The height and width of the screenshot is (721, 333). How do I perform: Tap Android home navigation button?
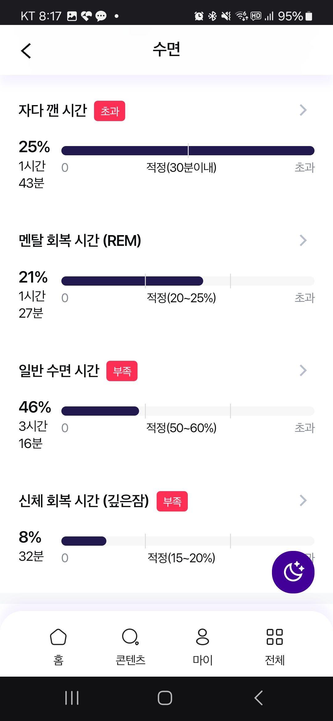pyautogui.click(x=165, y=698)
